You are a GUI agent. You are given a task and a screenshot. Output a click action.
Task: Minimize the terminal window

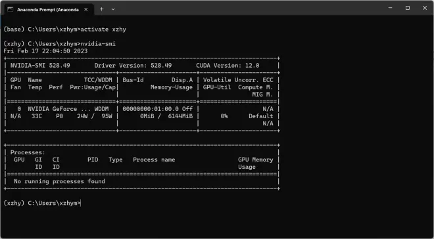click(x=390, y=8)
